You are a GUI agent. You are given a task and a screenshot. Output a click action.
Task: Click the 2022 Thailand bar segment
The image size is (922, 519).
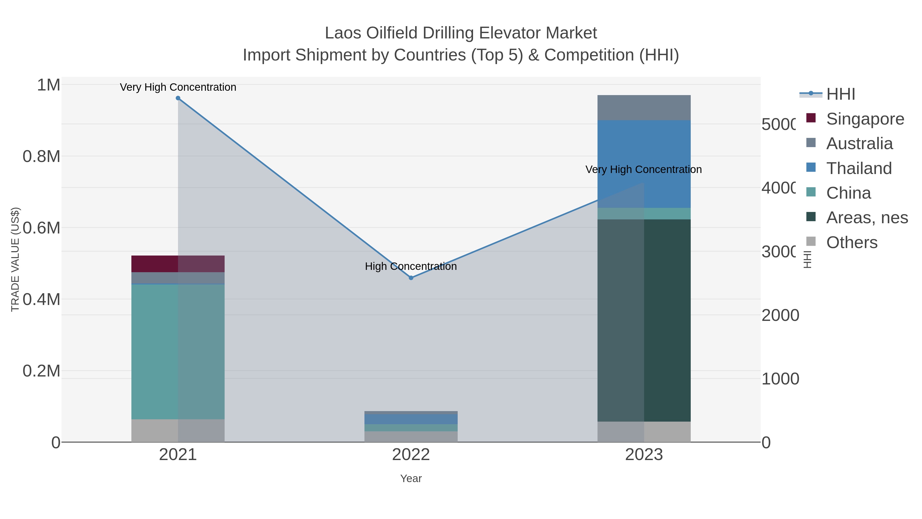pyautogui.click(x=411, y=419)
